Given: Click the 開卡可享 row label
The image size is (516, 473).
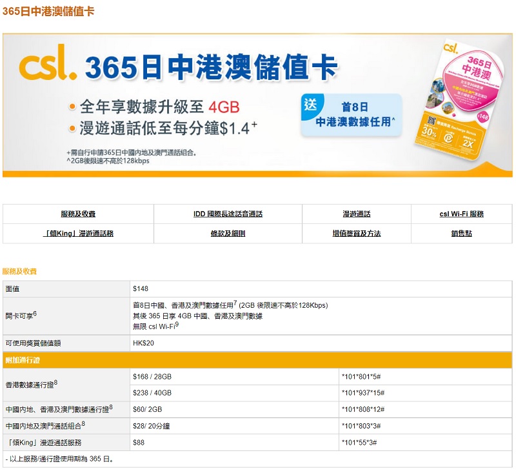Looking at the screenshot, I should [21, 316].
